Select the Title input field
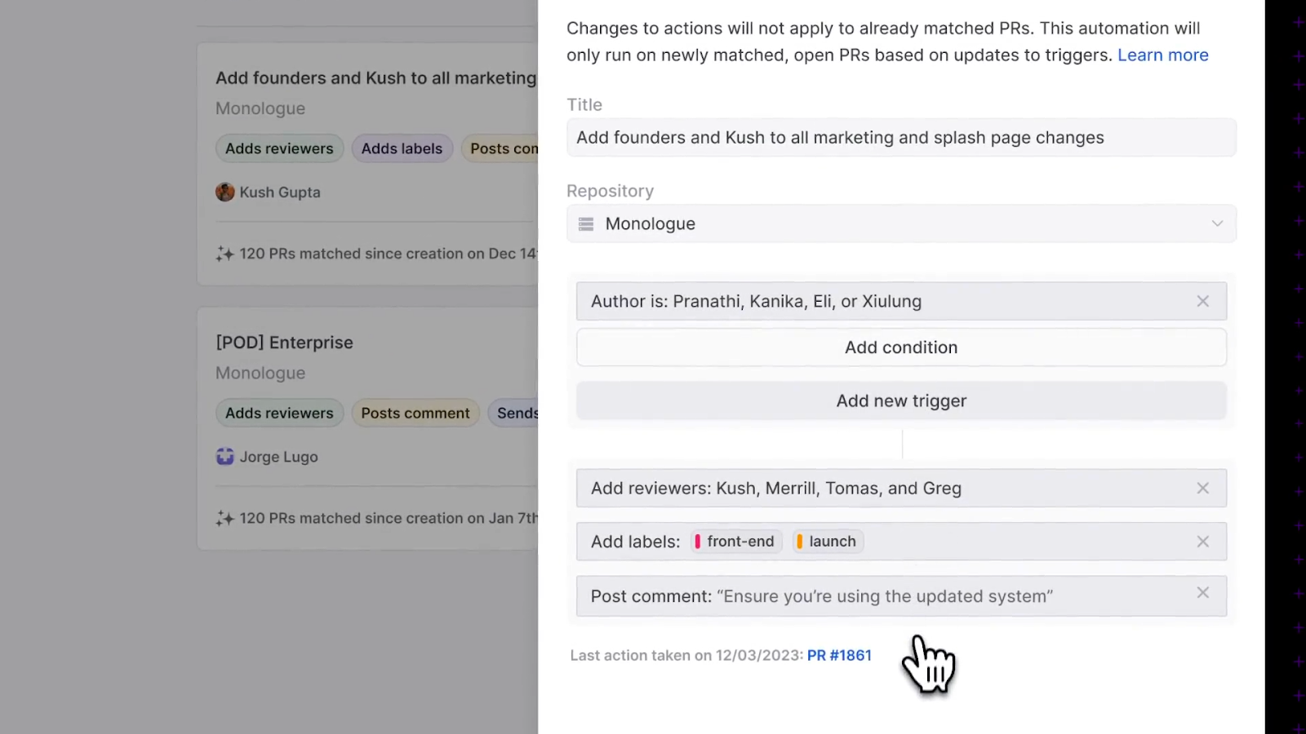This screenshot has width=1306, height=734. 901,137
